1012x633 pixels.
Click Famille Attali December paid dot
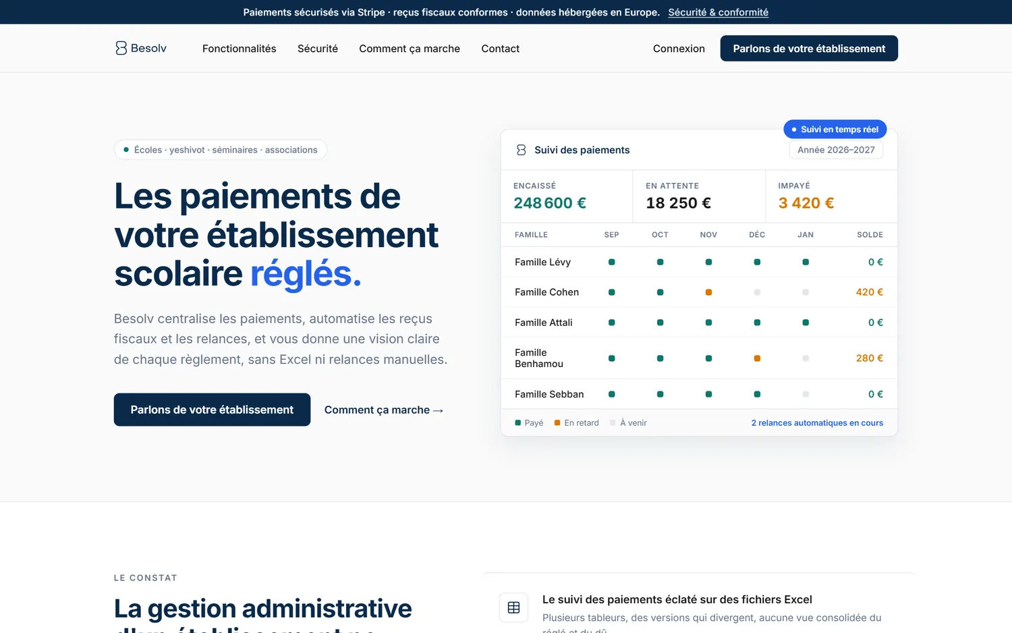click(757, 323)
